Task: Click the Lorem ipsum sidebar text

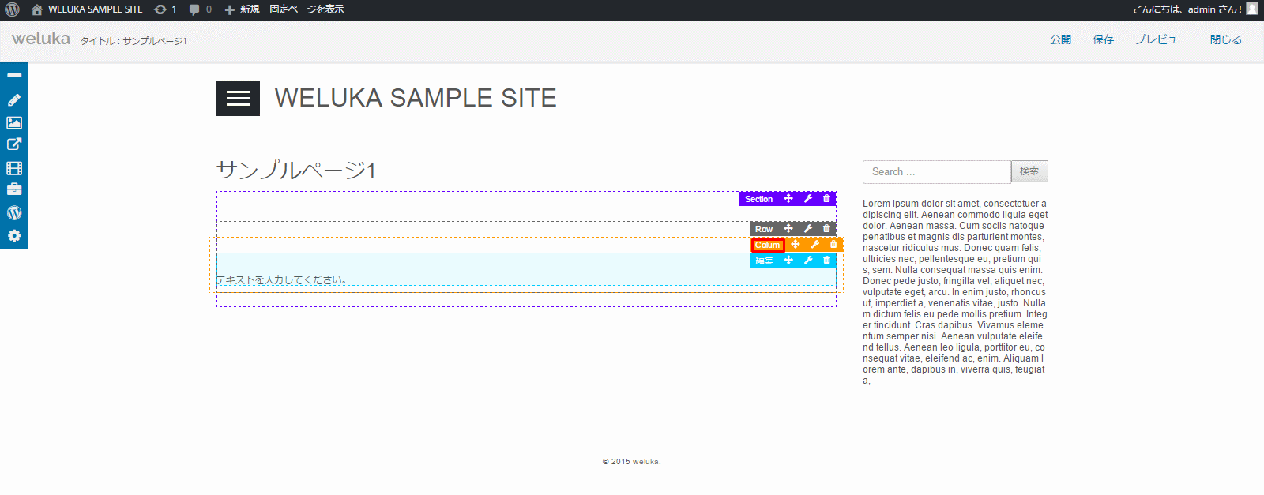Action: pos(955,292)
